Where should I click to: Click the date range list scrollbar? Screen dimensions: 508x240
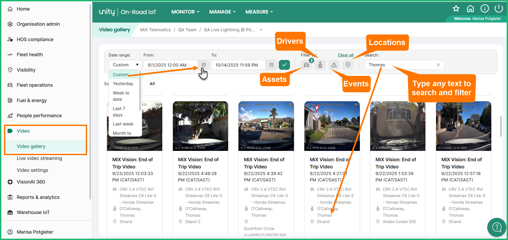(140, 91)
